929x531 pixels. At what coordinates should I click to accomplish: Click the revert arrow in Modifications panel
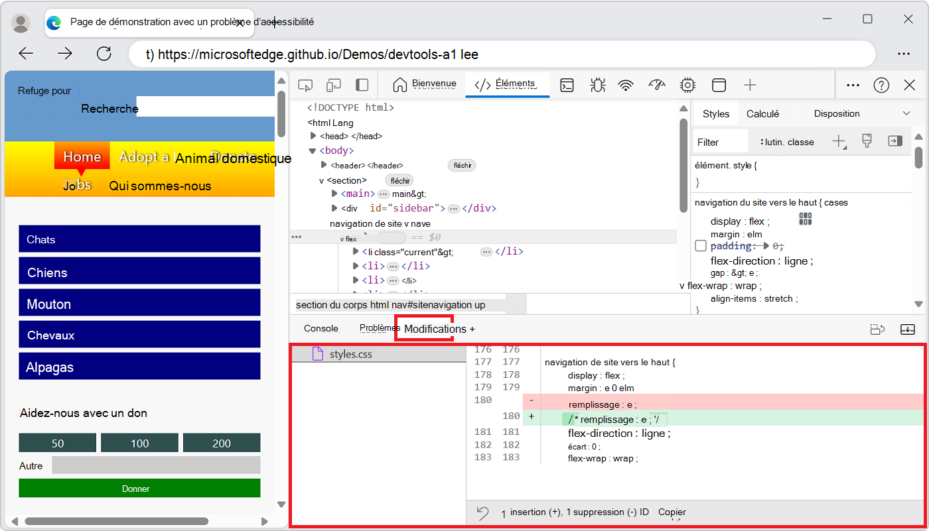(482, 512)
